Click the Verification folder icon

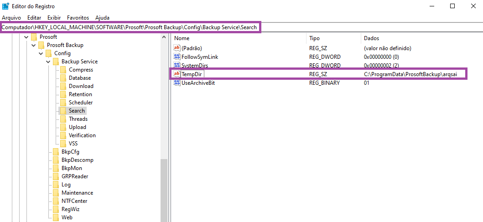pyautogui.click(x=63, y=135)
